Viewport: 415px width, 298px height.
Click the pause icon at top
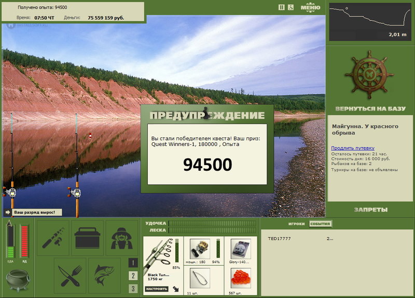coord(281,7)
